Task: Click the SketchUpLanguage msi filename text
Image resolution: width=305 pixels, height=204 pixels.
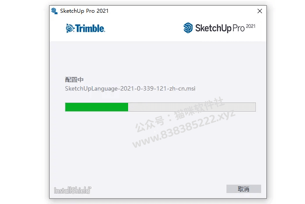Action: 130,89
